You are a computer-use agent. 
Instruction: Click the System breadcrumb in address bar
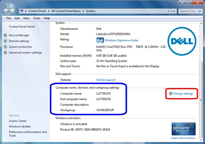click(x=90, y=11)
